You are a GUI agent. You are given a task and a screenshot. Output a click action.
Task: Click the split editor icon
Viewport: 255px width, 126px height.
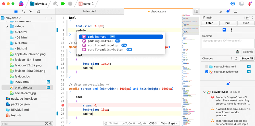pyautogui.click(x=196, y=11)
